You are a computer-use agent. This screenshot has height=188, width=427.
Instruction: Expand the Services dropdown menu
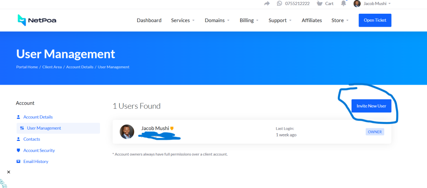pos(183,20)
